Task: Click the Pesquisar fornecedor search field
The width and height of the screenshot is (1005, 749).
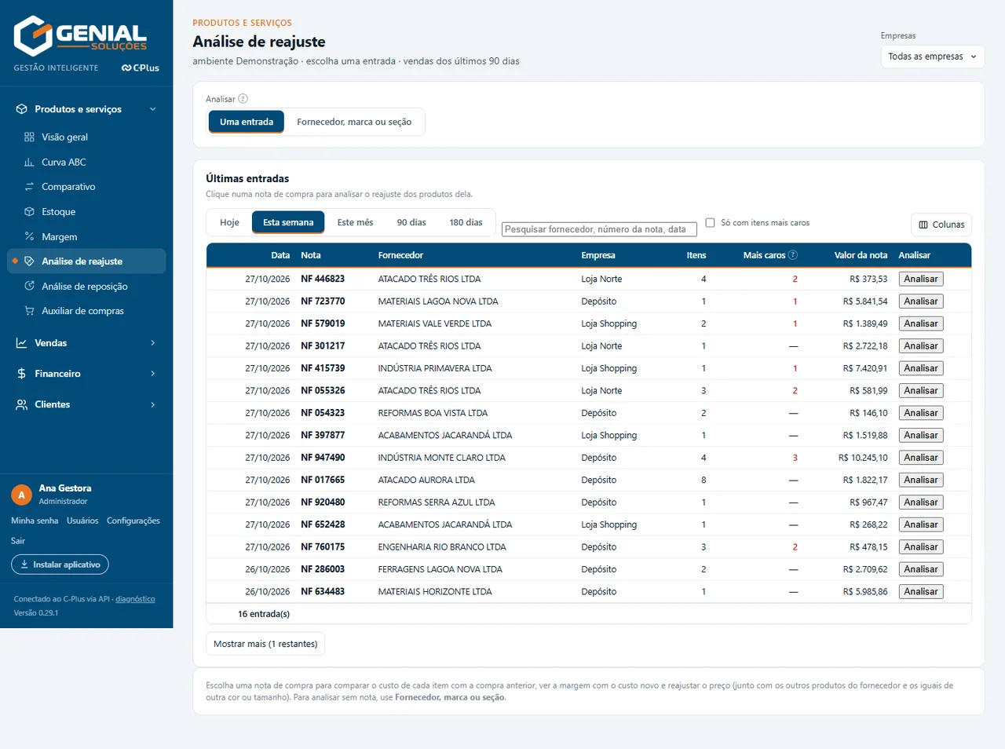Action: tap(599, 229)
